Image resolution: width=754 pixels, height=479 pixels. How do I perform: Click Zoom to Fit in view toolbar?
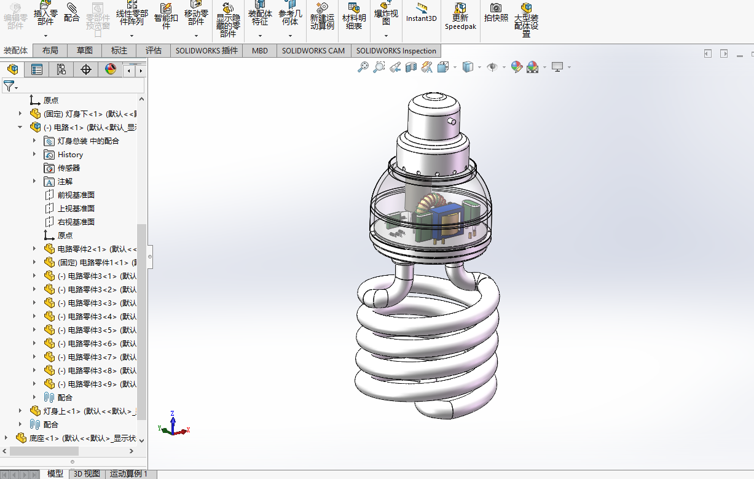pyautogui.click(x=363, y=67)
